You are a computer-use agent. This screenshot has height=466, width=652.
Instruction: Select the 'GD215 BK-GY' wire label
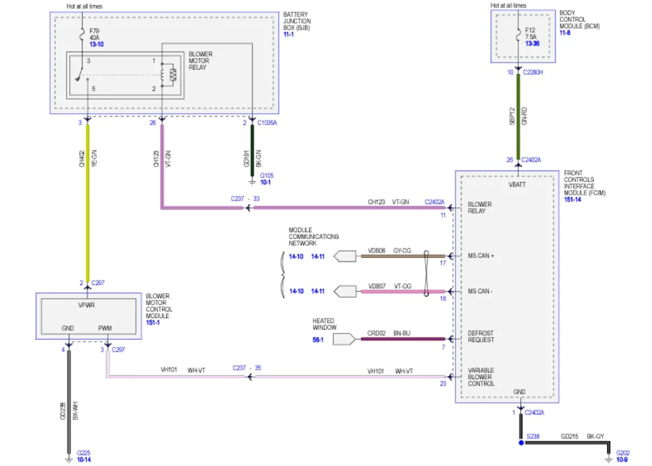[x=583, y=436]
